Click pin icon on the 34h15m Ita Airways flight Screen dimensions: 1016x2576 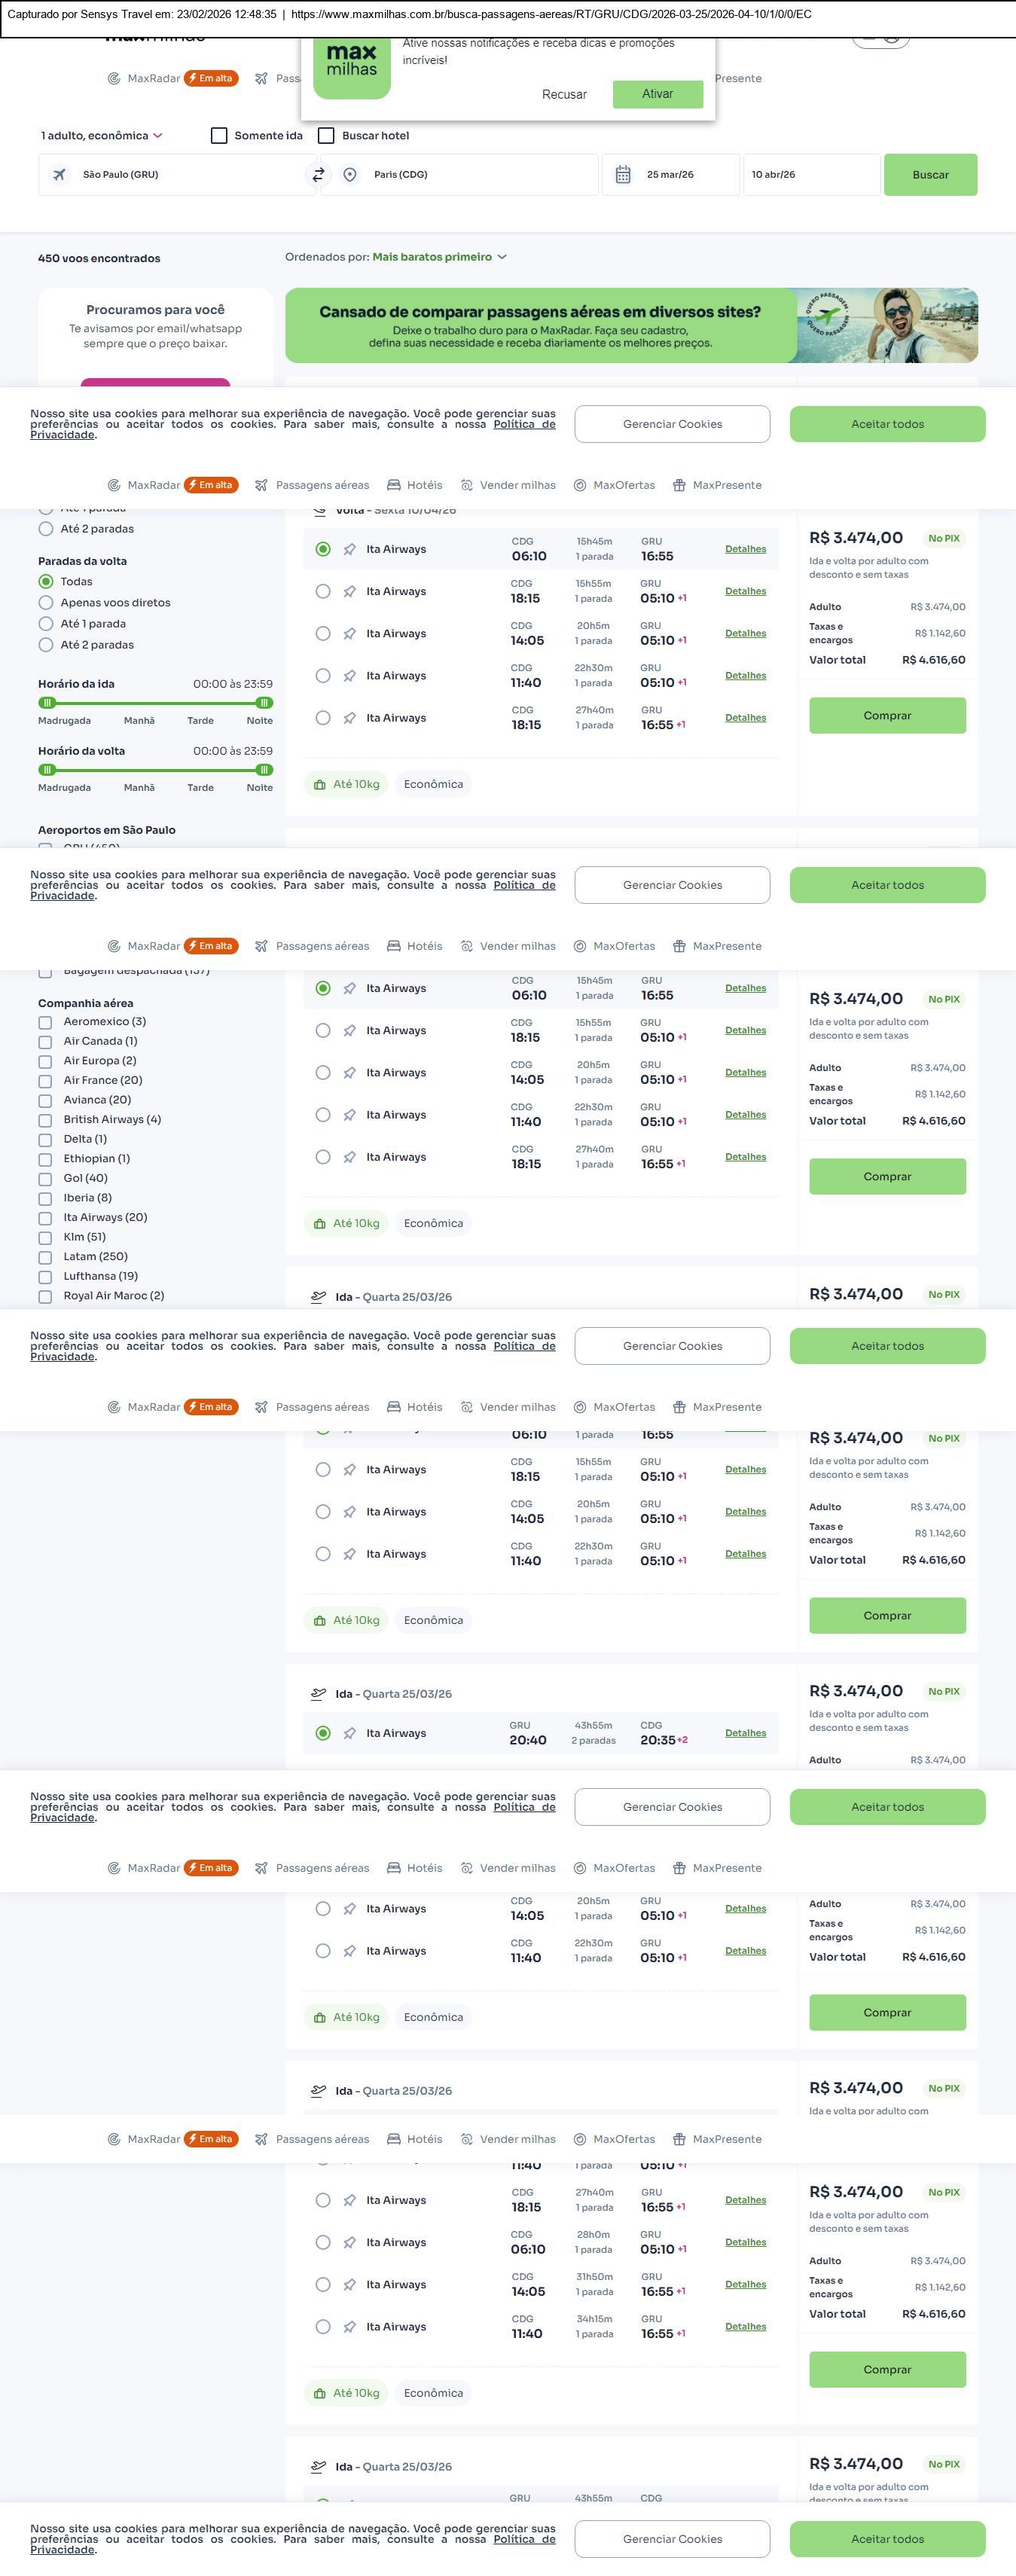[x=349, y=2327]
